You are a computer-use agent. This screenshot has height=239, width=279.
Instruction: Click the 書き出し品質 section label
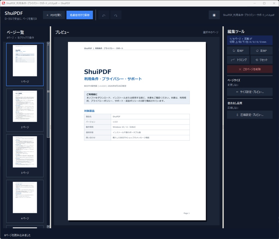pos(235,103)
